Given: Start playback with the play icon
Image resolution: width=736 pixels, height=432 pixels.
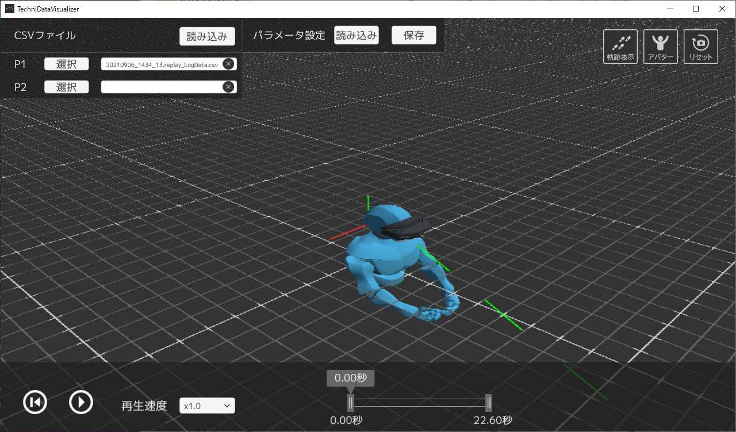Looking at the screenshot, I should pos(81,402).
